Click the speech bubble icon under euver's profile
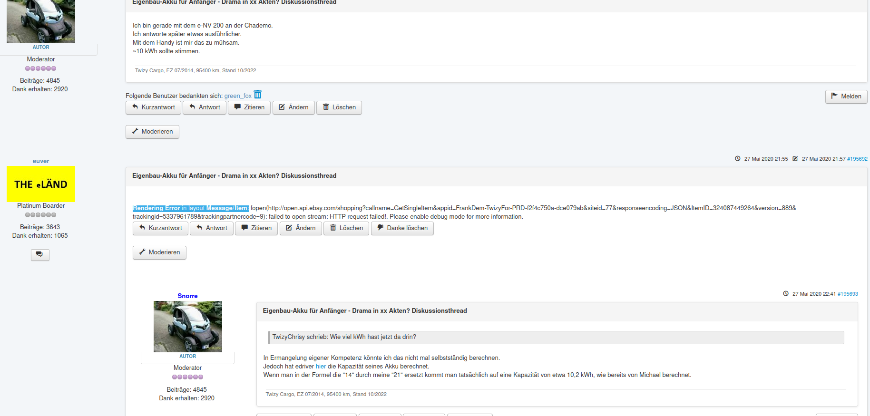 [x=40, y=255]
